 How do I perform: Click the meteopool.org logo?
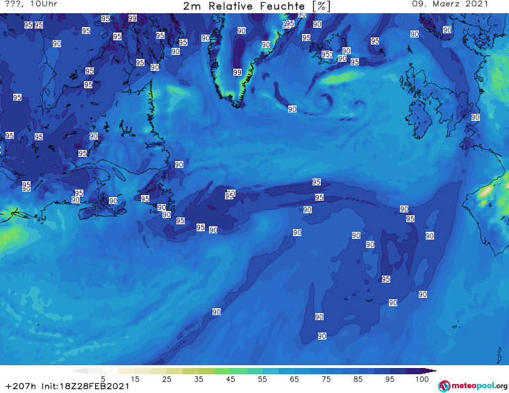click(x=472, y=386)
